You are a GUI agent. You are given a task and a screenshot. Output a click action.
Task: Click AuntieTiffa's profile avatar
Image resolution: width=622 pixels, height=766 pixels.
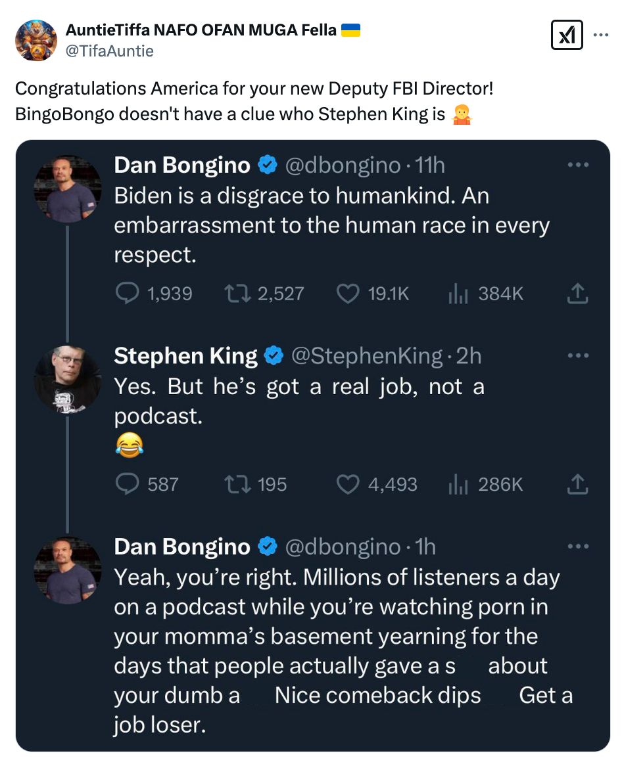point(36,40)
